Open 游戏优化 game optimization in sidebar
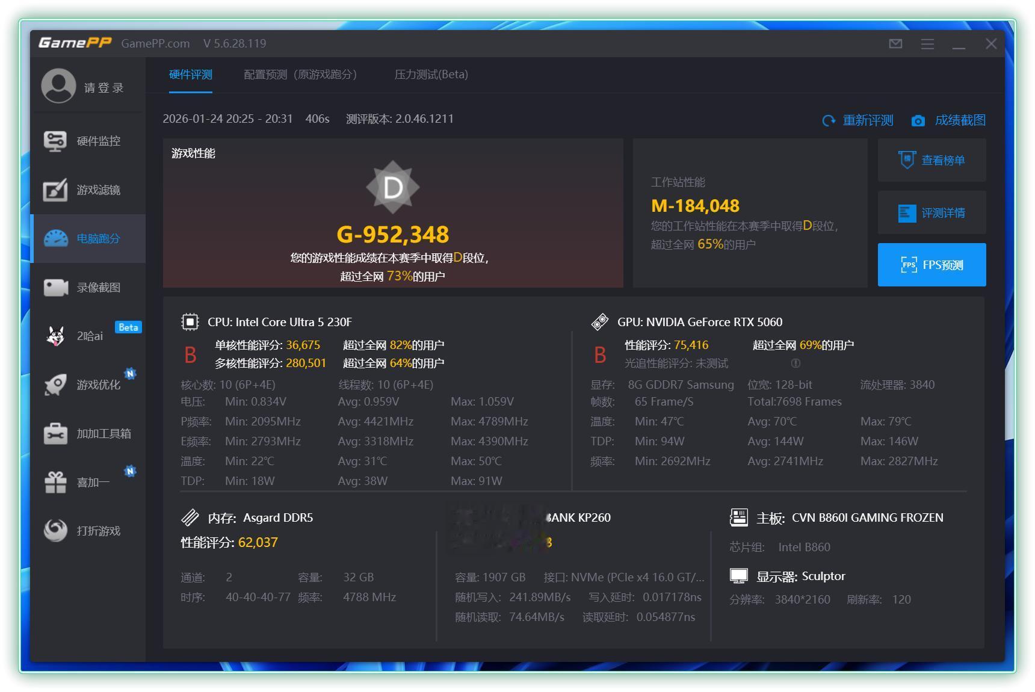Image resolution: width=1035 pixels, height=692 pixels. click(88, 385)
